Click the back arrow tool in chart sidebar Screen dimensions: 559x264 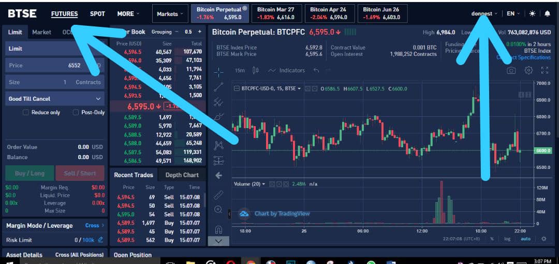click(218, 176)
